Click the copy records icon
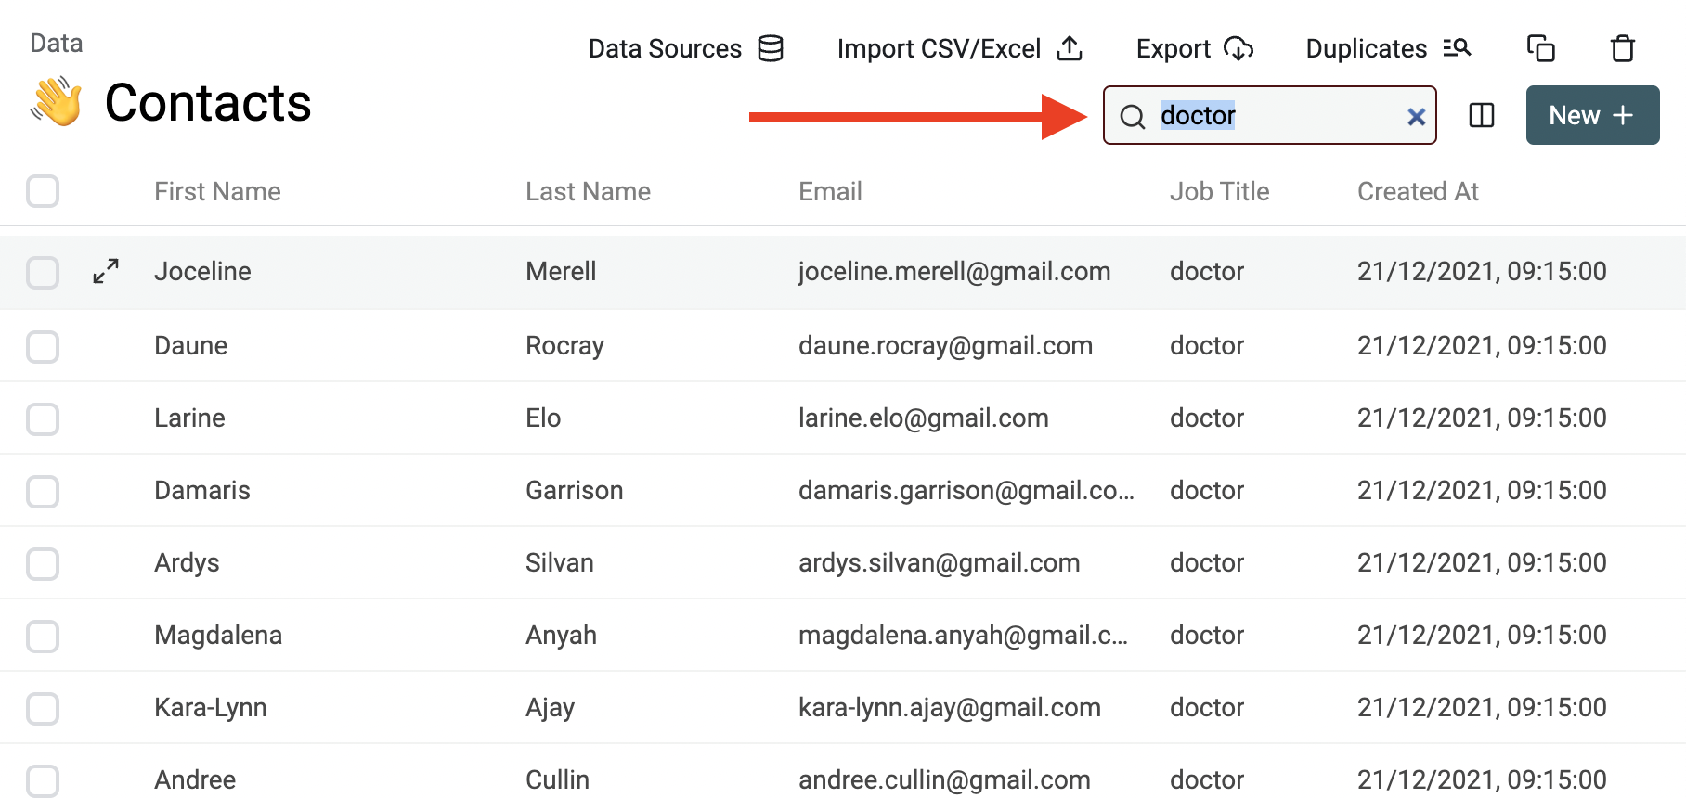This screenshot has width=1686, height=798. click(x=1541, y=48)
